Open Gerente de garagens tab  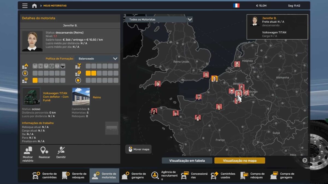pos(134,176)
